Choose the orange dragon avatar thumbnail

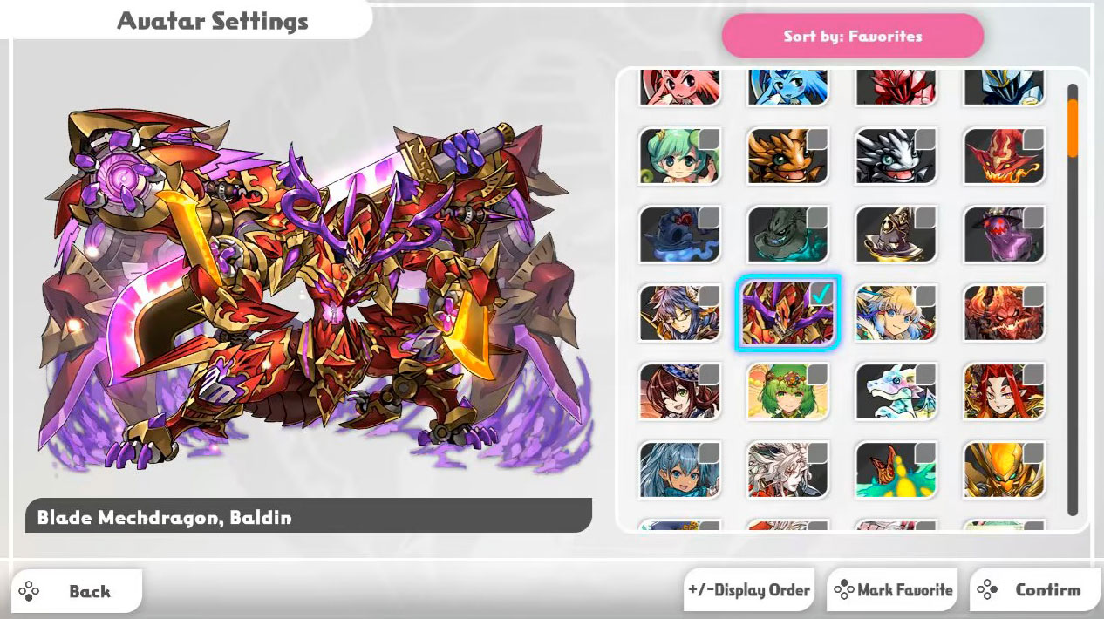(787, 156)
